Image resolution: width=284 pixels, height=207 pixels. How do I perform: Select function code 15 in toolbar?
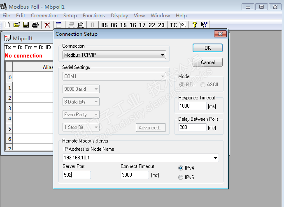[x=123, y=25]
